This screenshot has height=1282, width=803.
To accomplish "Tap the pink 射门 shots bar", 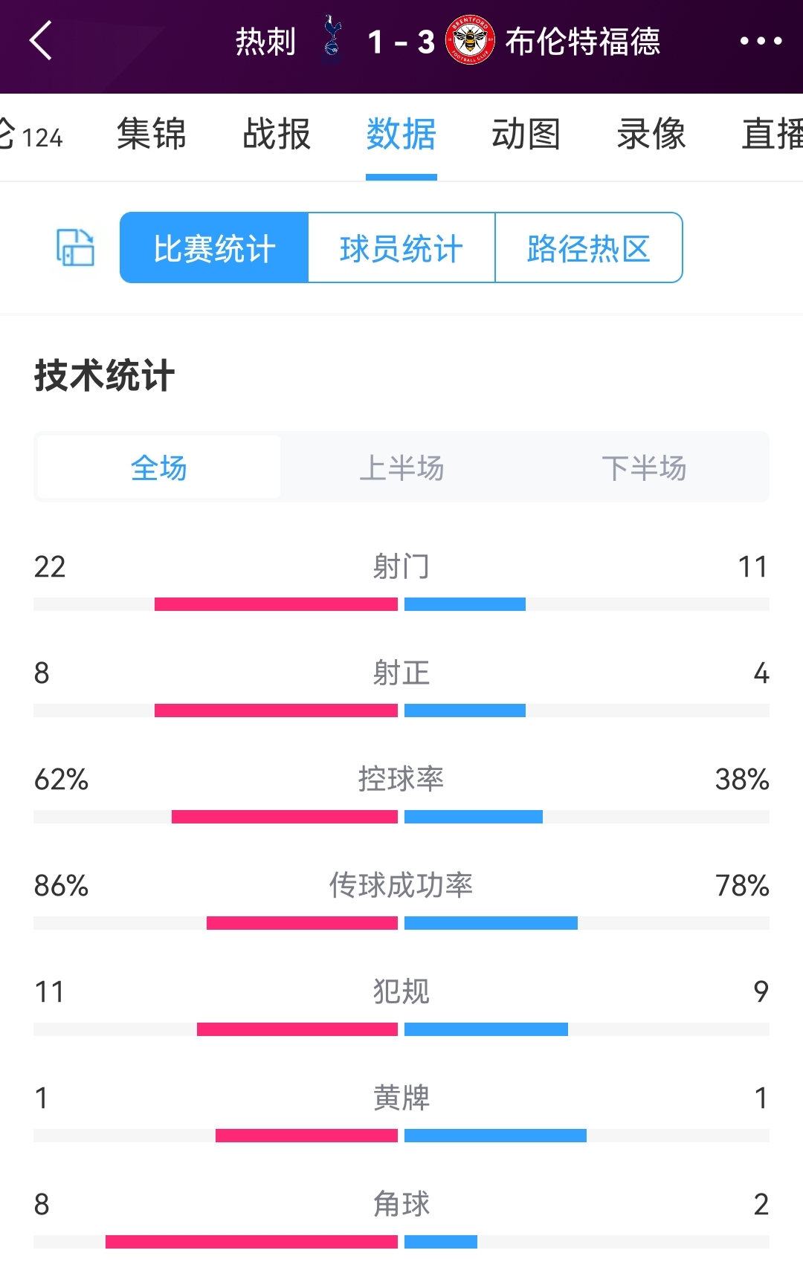I will [276, 604].
